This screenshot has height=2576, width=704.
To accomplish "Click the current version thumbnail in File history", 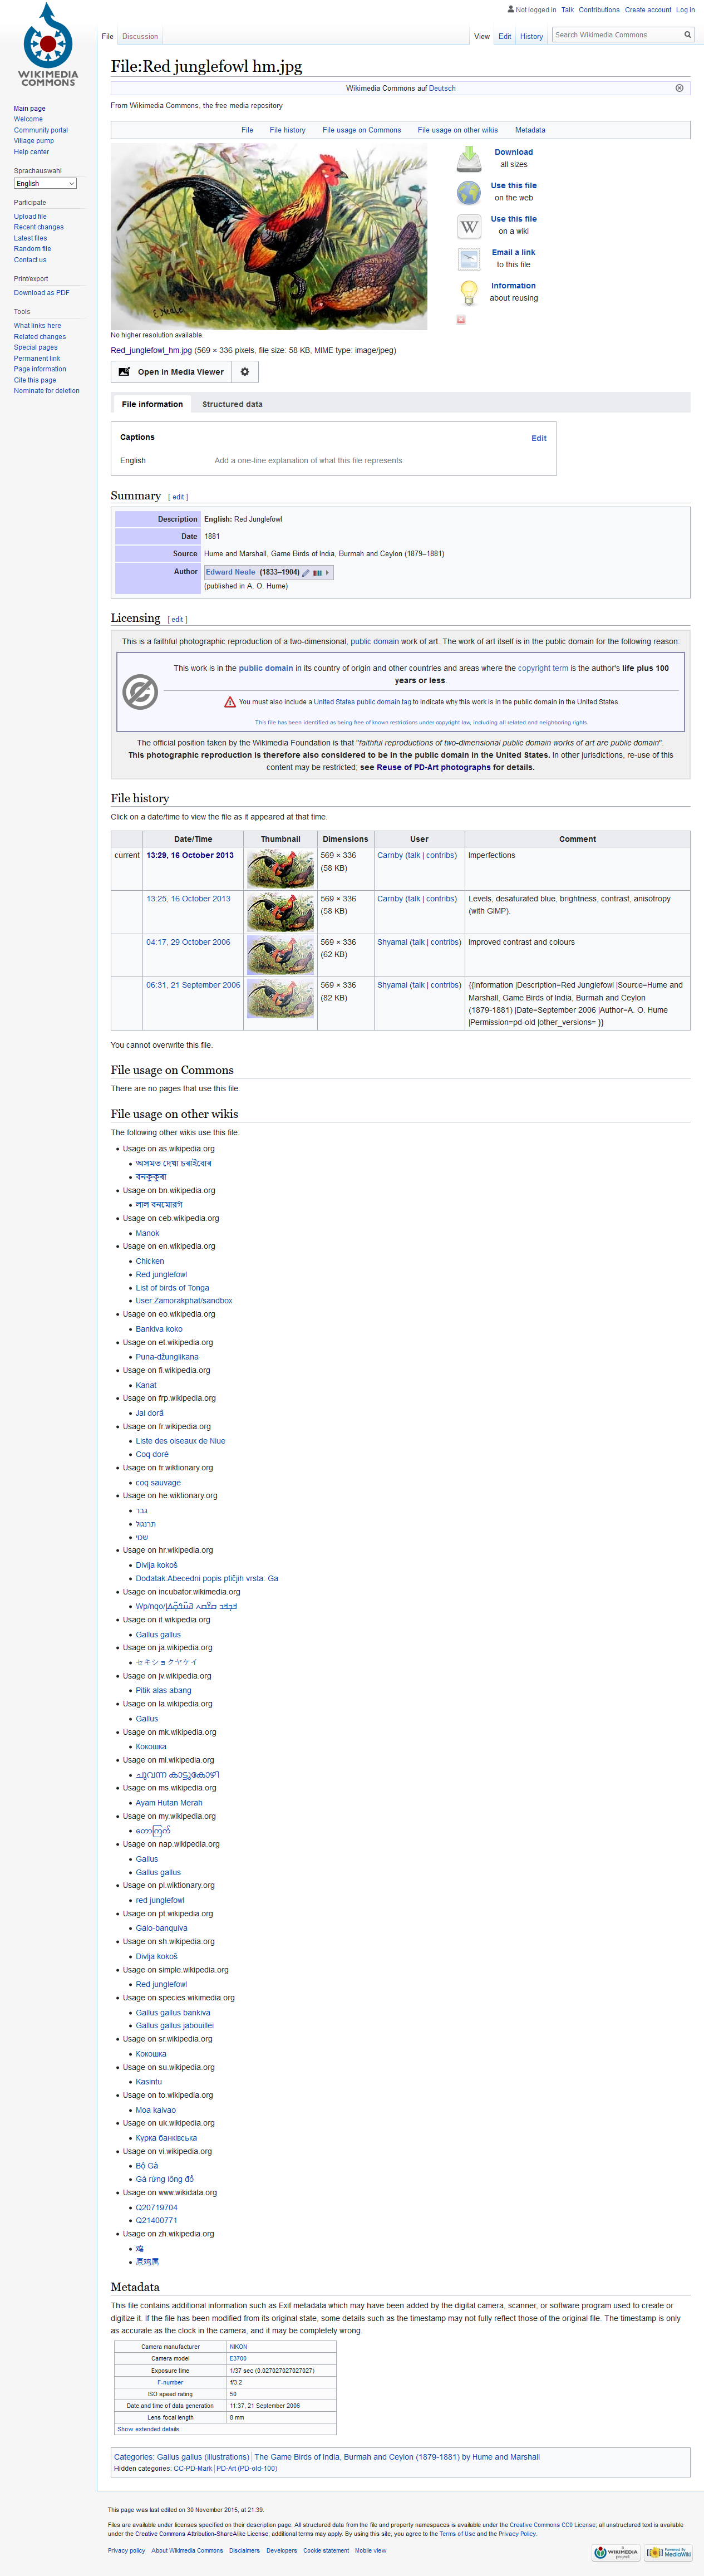I will [280, 868].
